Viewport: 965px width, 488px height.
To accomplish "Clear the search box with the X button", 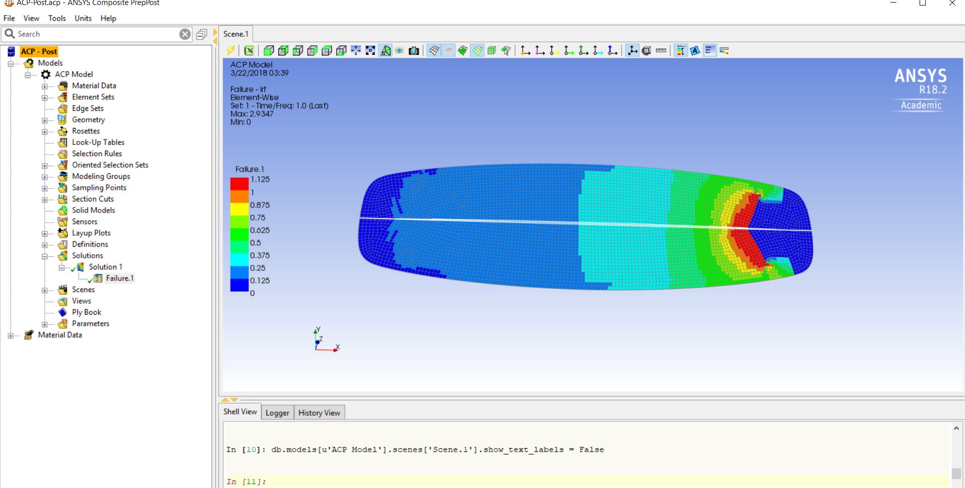I will [x=185, y=34].
